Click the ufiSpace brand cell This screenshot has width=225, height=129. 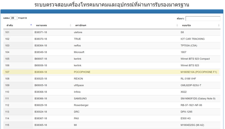79,85
